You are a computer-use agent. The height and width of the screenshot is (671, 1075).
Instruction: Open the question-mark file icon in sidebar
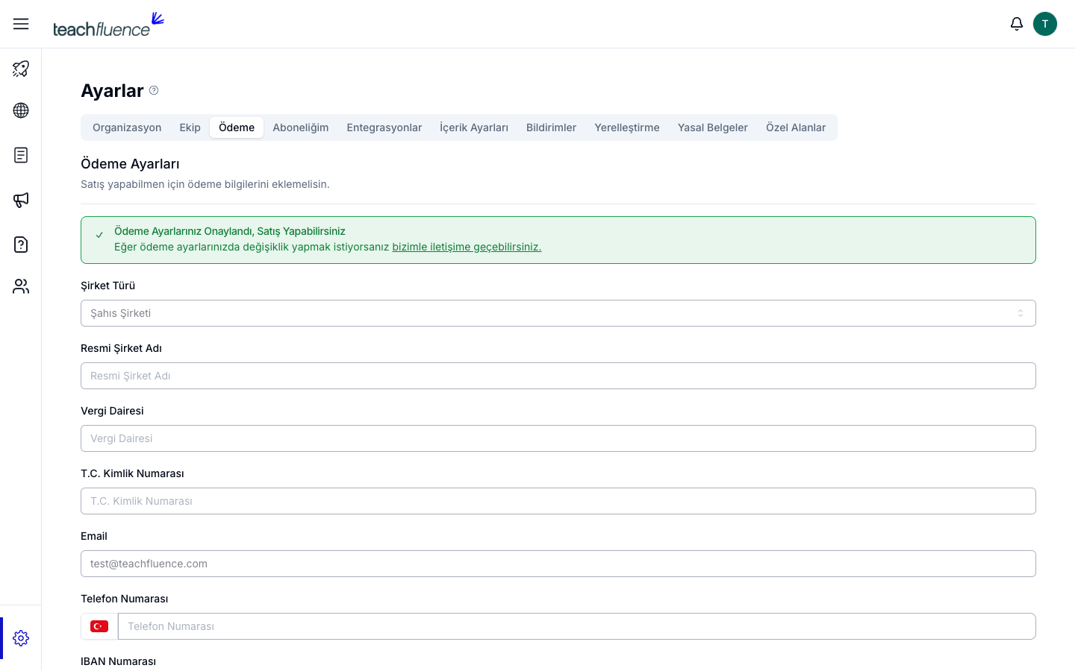[21, 245]
